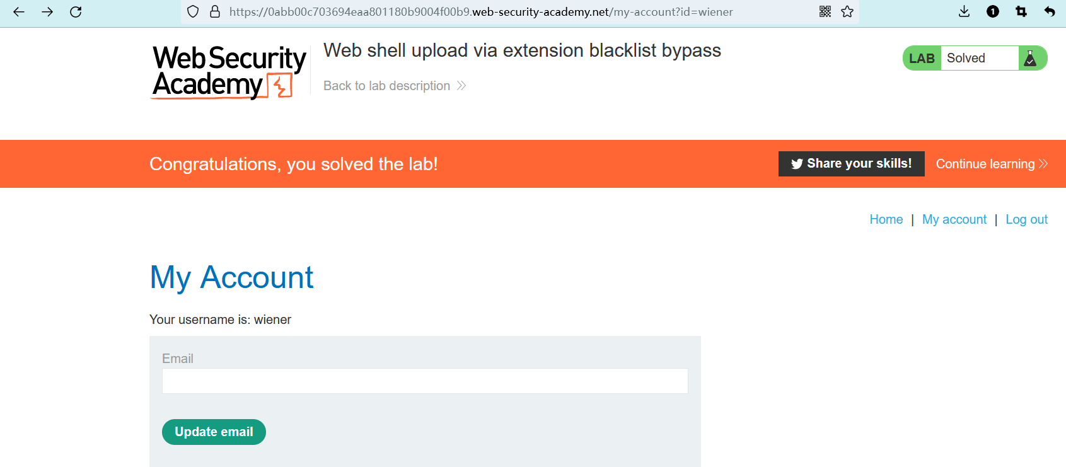This screenshot has height=467, width=1066.
Task: Click the flask icon in Solved badge
Action: (1031, 59)
